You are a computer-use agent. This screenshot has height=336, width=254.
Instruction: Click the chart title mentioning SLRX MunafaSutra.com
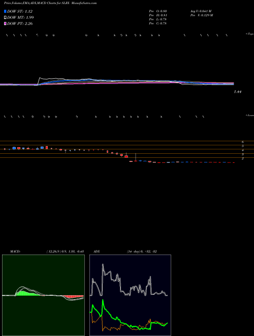pyautogui.click(x=50, y=3)
